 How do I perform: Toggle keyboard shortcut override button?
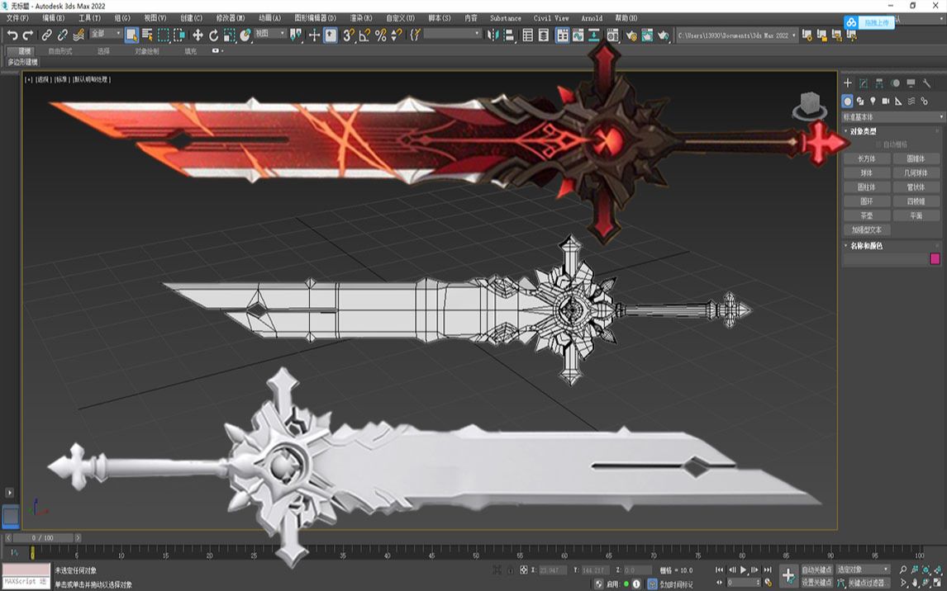coord(331,35)
